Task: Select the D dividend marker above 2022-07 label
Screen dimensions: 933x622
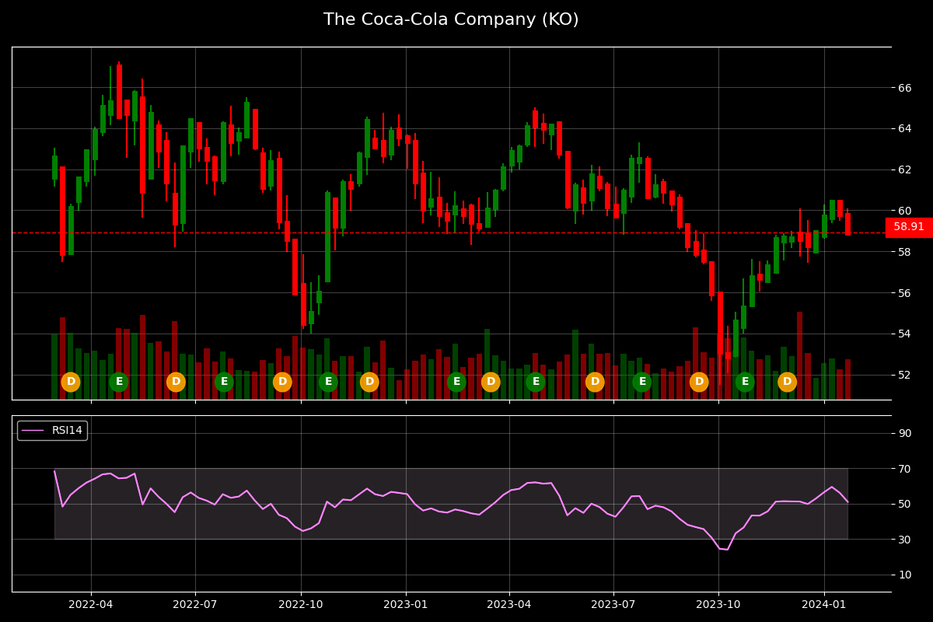Action: (176, 381)
